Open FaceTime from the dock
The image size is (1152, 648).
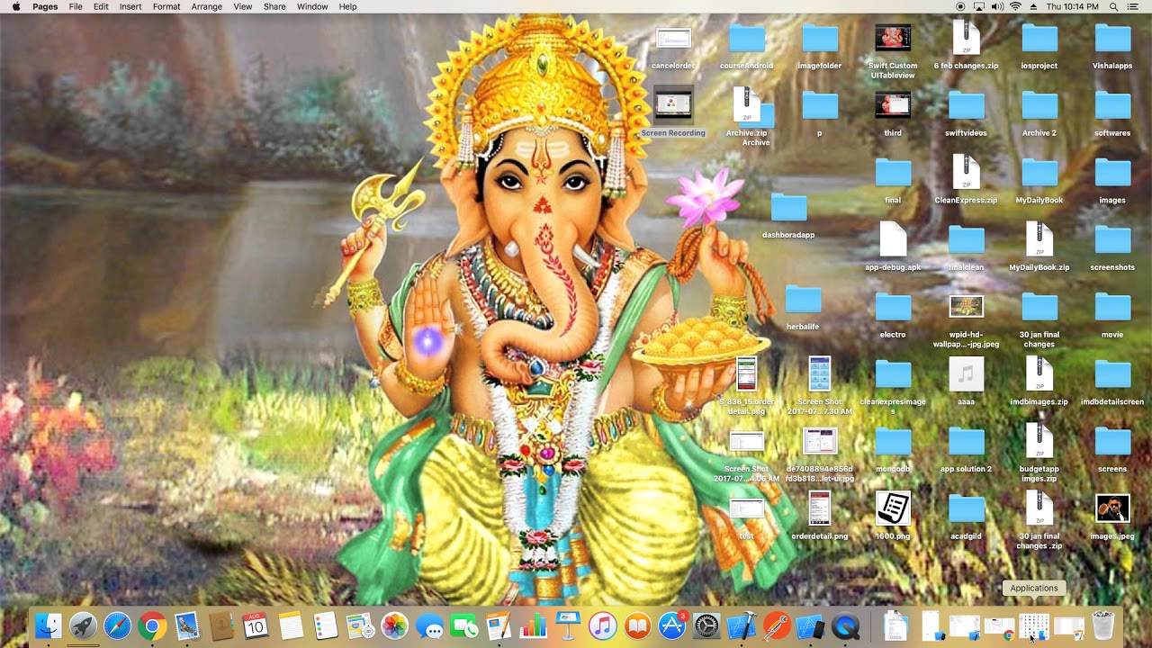coord(464,625)
